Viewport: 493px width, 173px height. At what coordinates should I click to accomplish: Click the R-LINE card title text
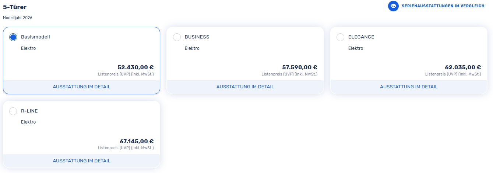(29, 111)
